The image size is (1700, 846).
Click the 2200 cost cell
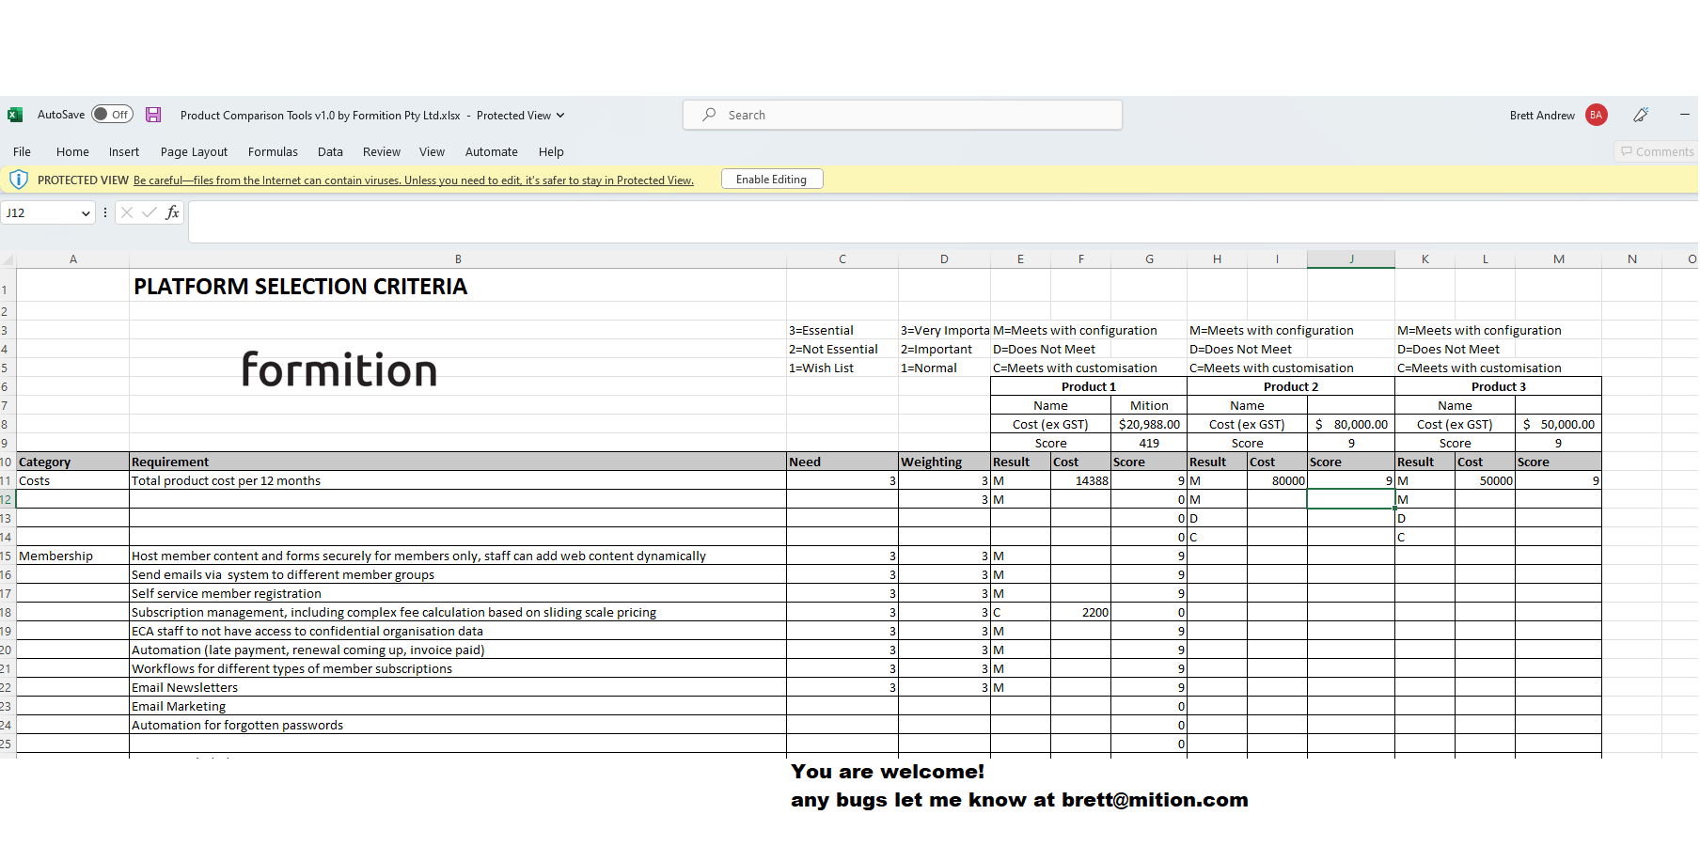[x=1080, y=612]
